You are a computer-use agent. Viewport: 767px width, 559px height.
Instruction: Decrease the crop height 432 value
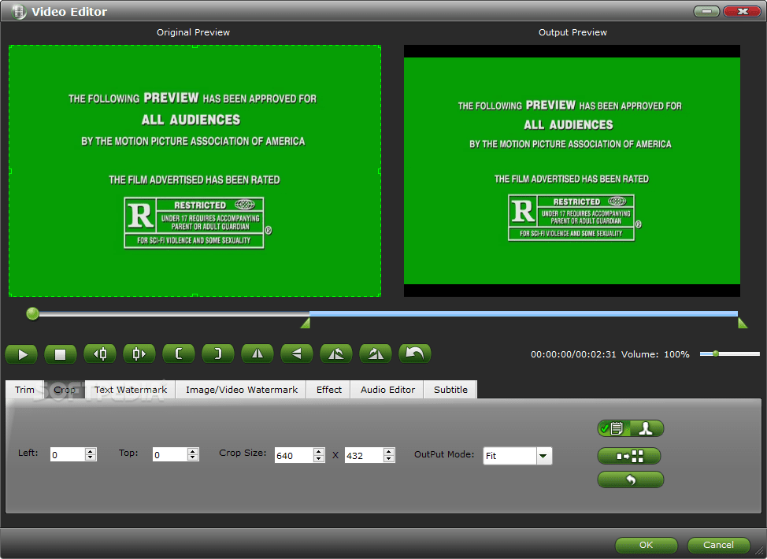click(389, 459)
